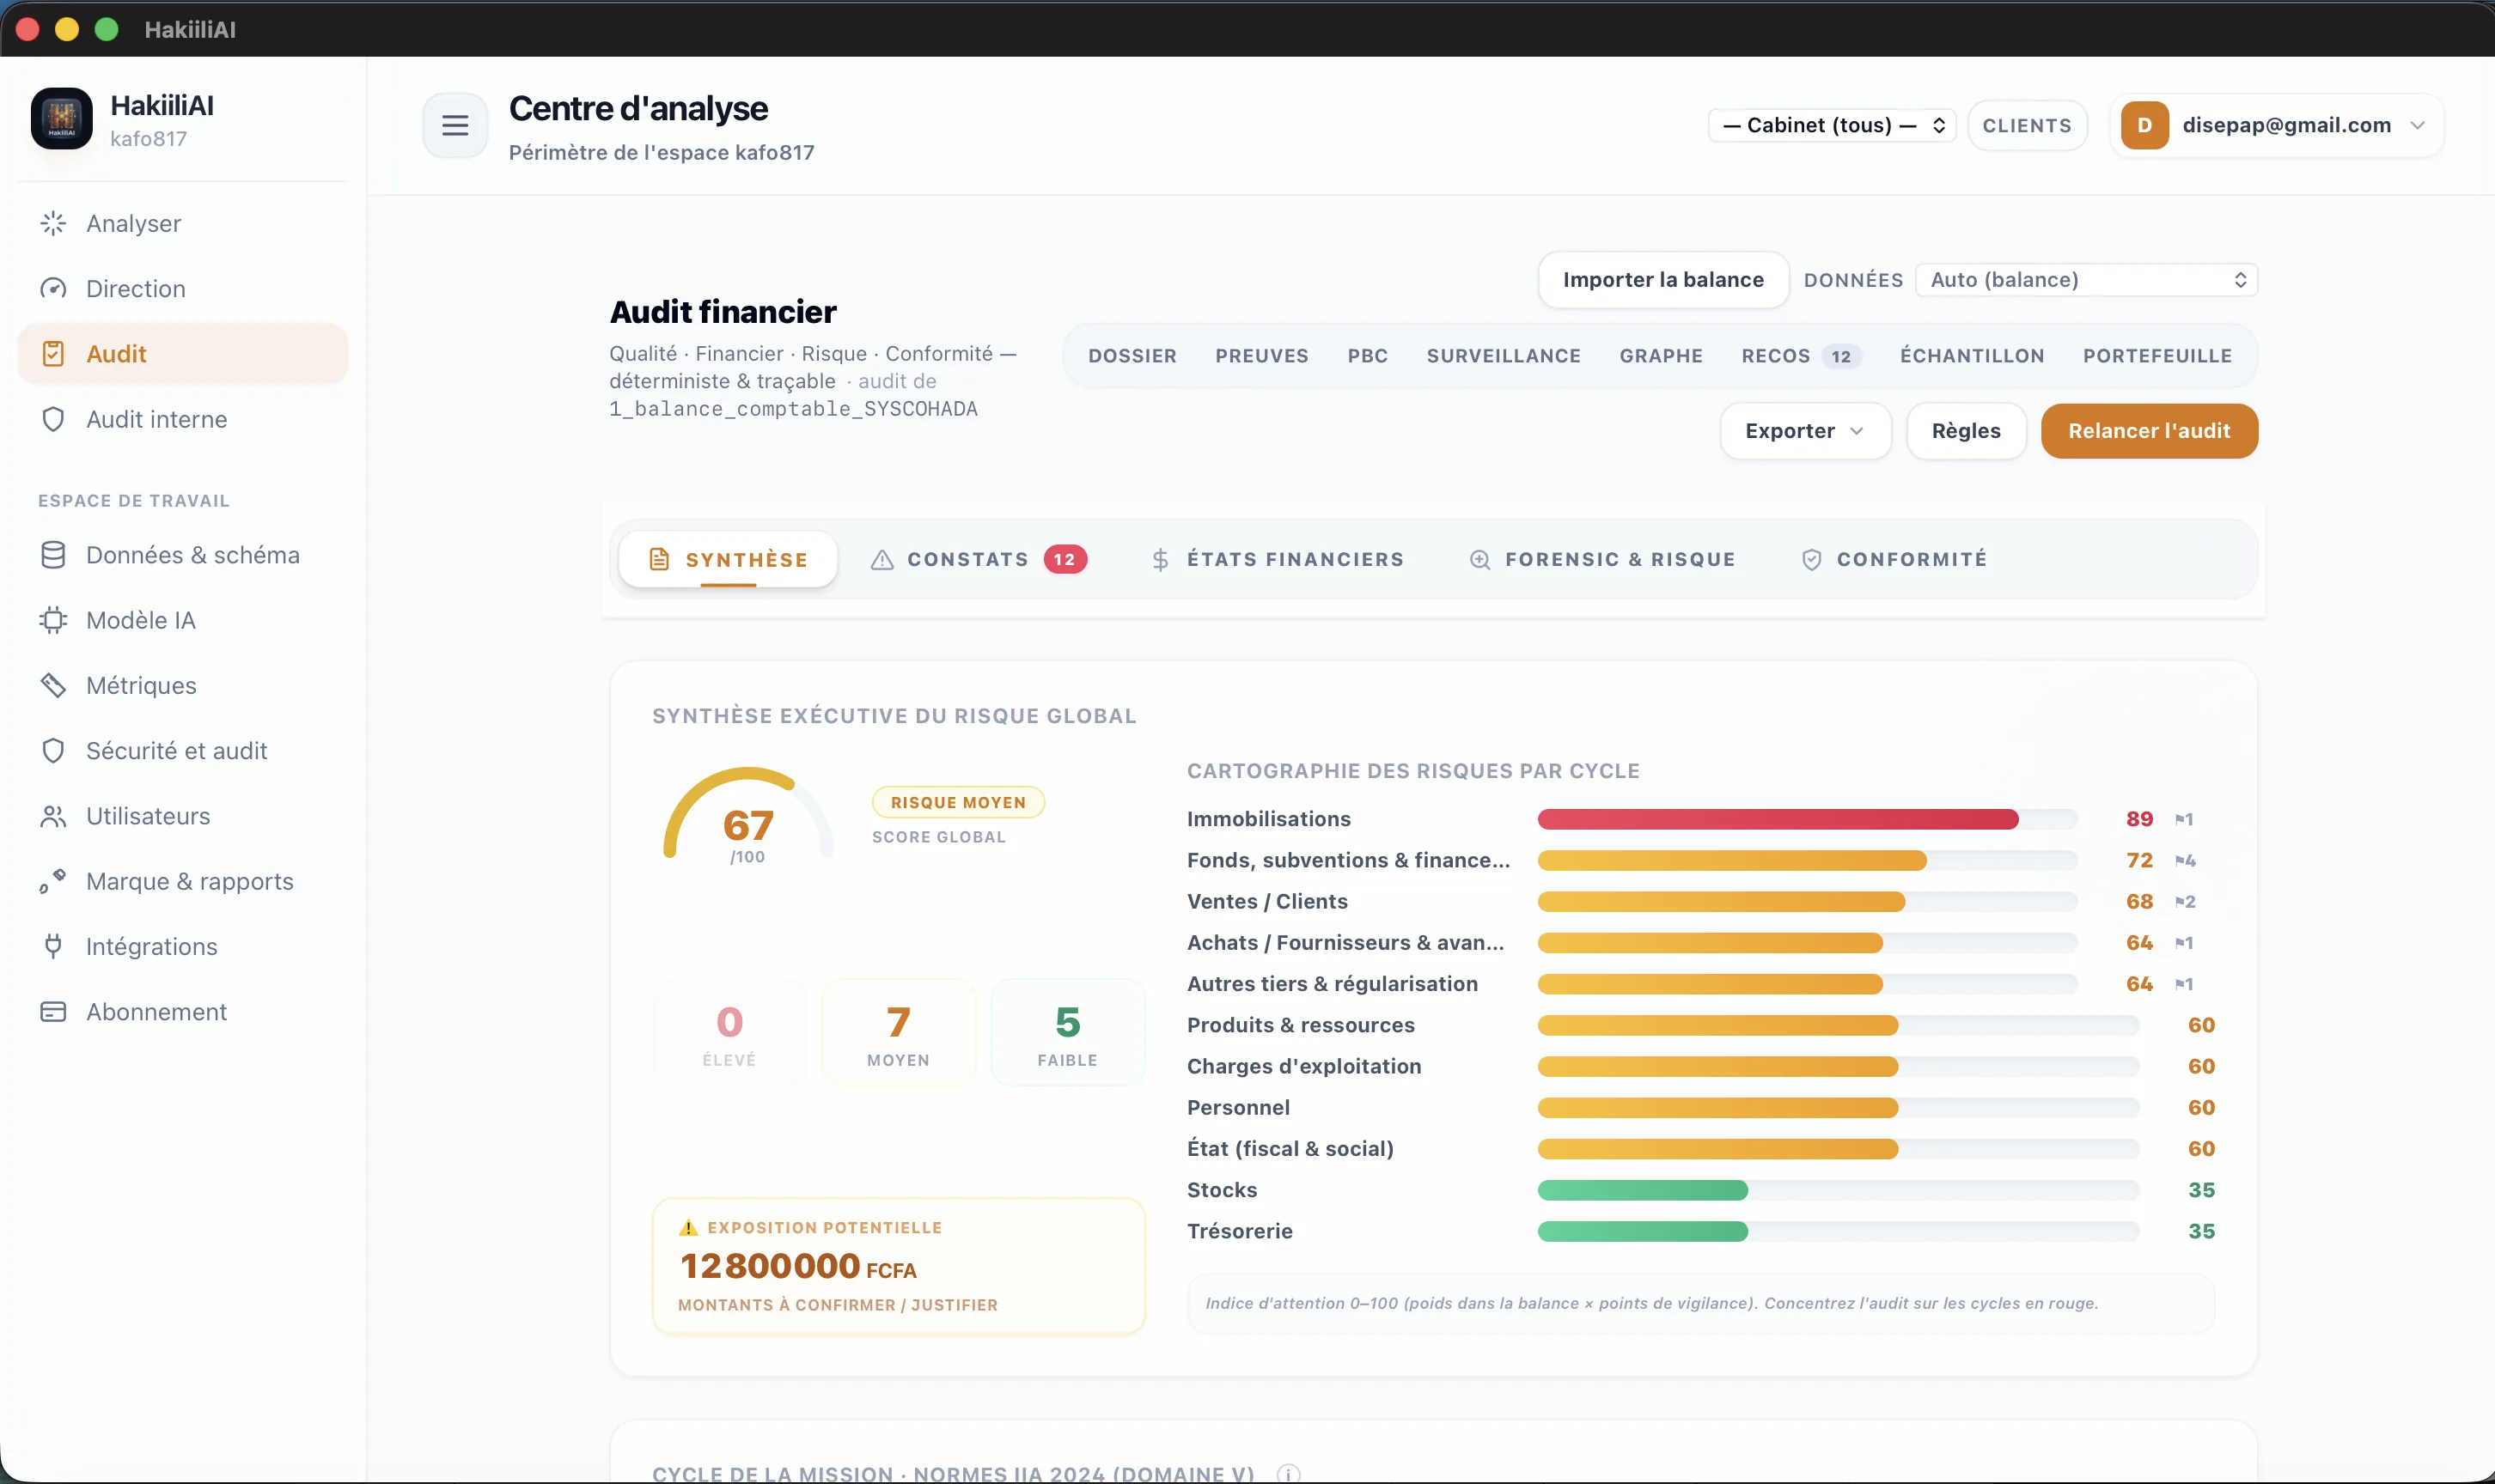Click the Données & schéma database icon
The image size is (2495, 1484).
(x=53, y=555)
